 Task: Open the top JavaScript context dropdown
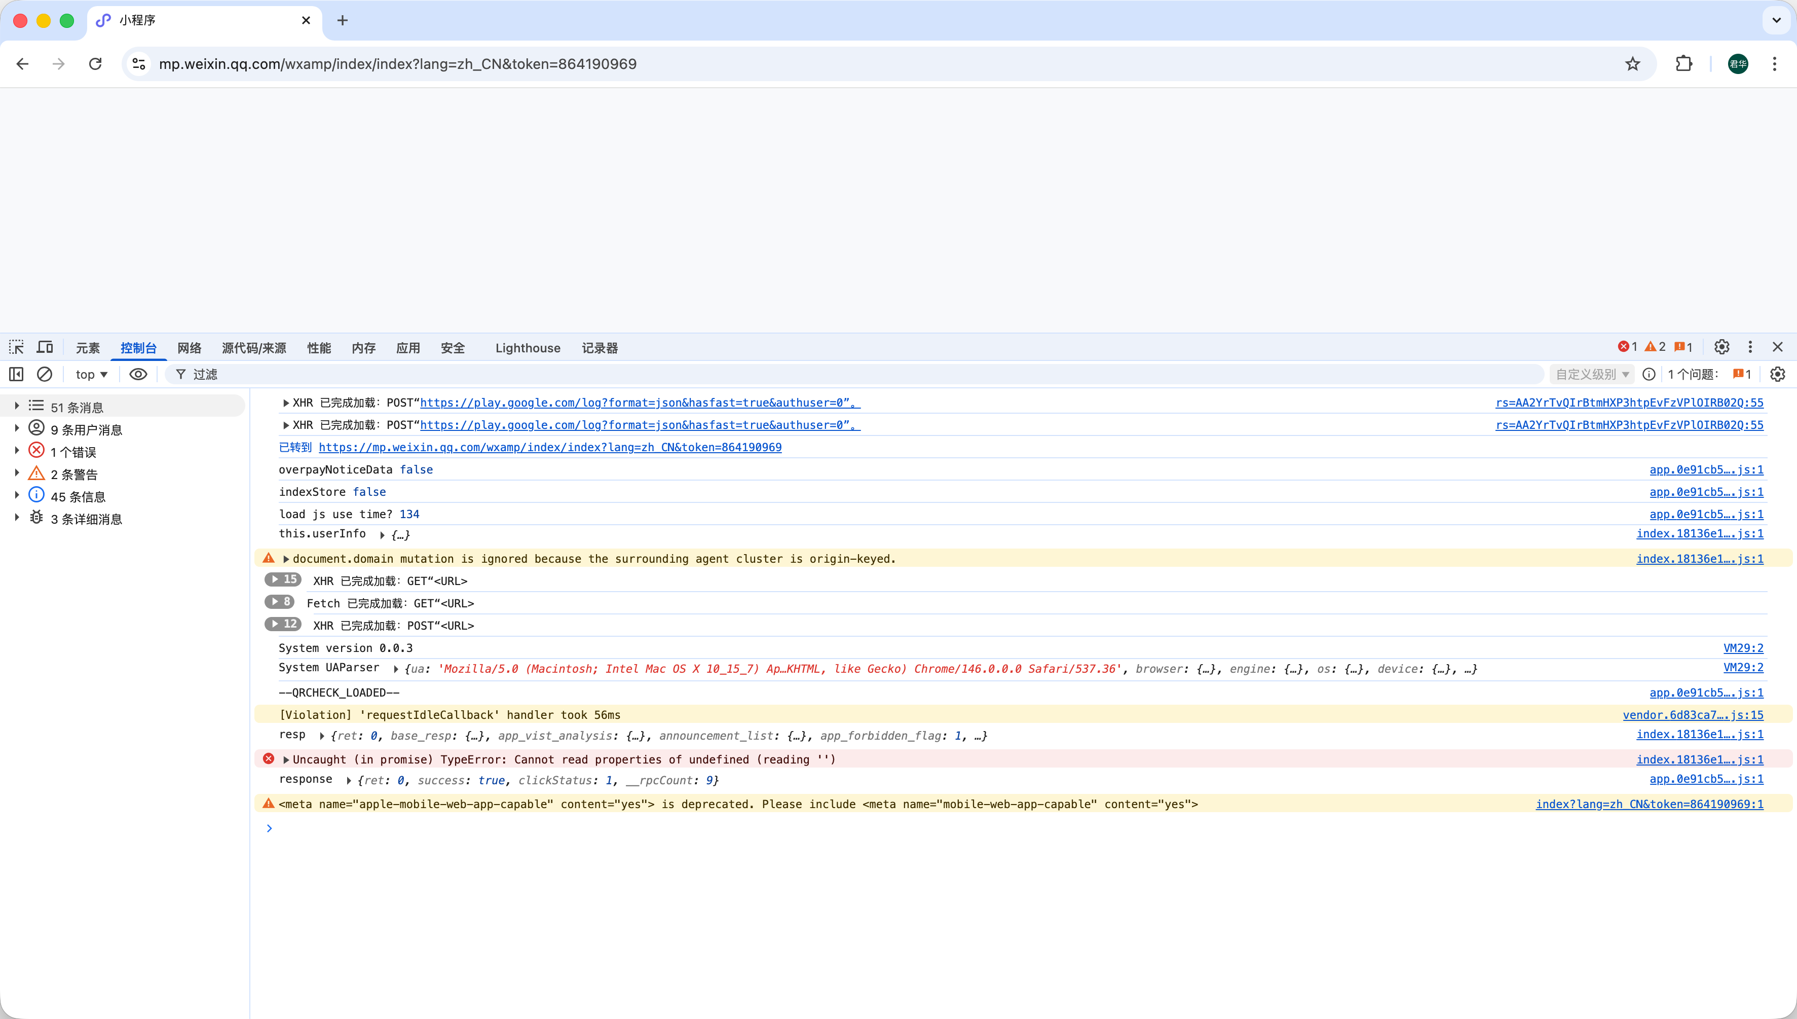[x=92, y=375]
